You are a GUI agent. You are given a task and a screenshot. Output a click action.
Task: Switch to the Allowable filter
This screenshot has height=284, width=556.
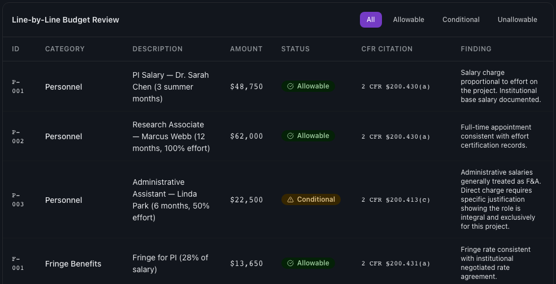pos(409,20)
